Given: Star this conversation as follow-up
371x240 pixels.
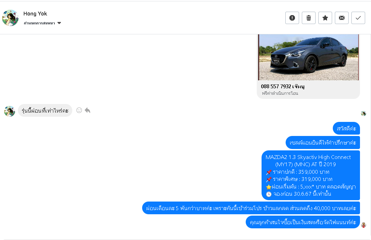Looking at the screenshot, I should 325,18.
